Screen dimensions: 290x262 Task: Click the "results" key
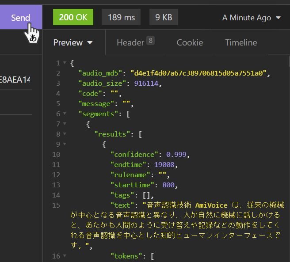pyautogui.click(x=112, y=134)
